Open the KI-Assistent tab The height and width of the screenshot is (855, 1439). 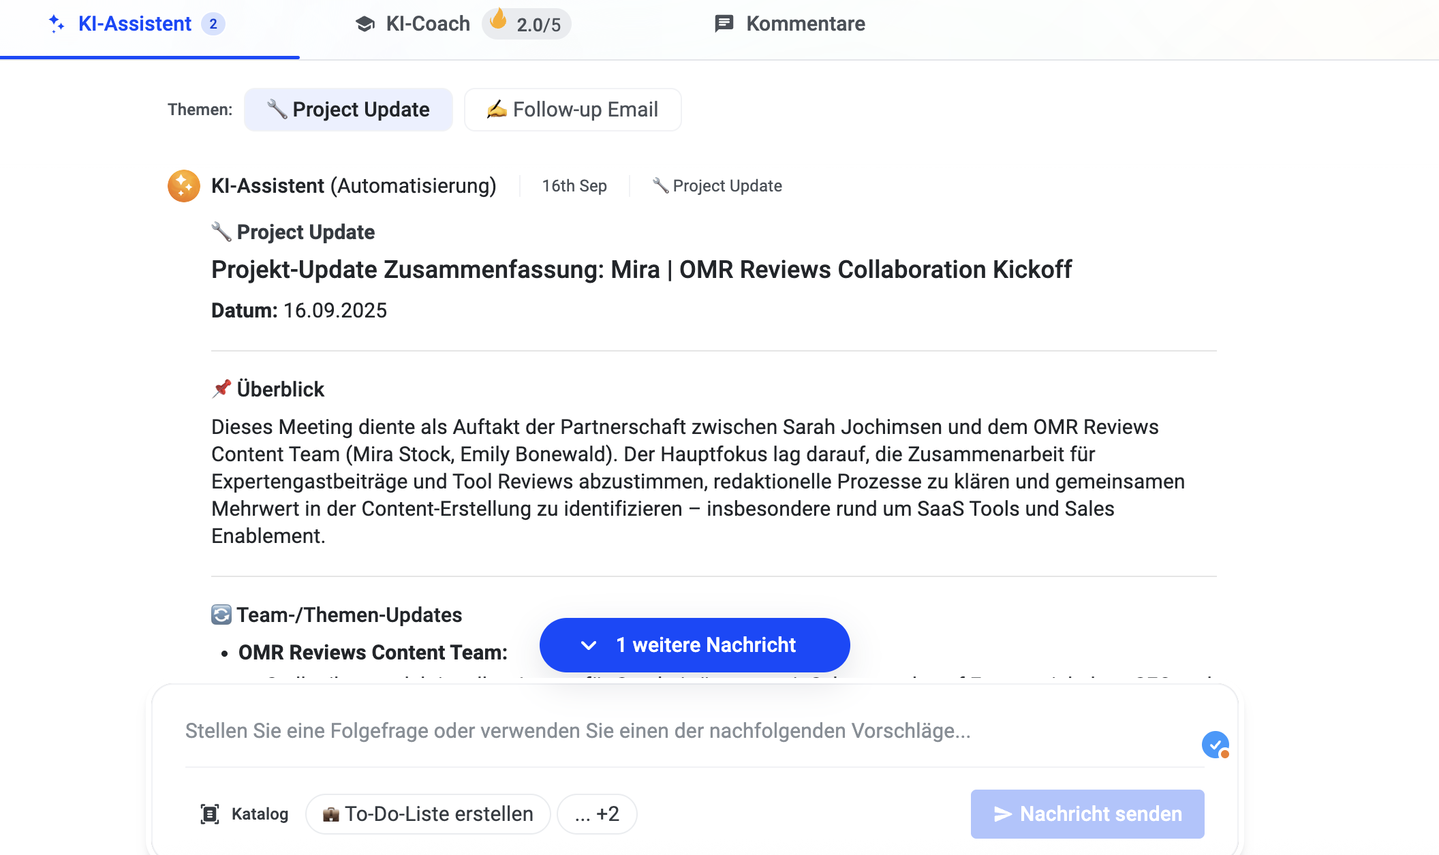135,24
